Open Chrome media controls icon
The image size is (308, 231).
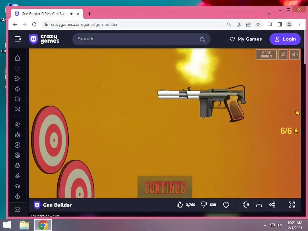(270, 24)
